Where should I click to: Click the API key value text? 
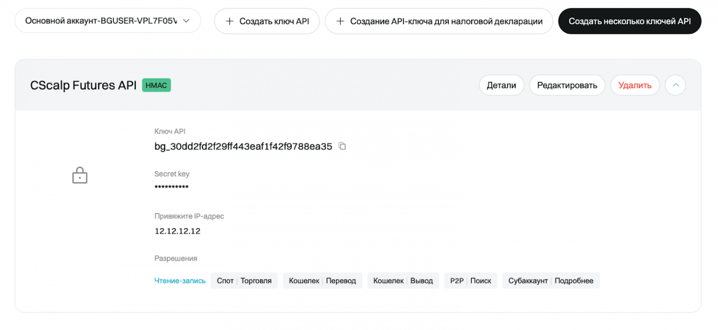click(243, 147)
